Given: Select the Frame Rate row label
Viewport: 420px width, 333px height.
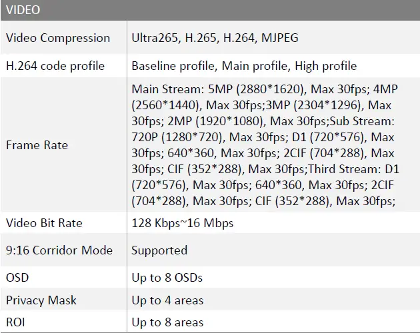Looking at the screenshot, I should click(x=37, y=145).
